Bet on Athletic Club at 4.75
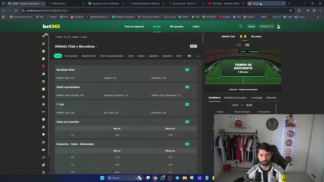 tap(78, 78)
